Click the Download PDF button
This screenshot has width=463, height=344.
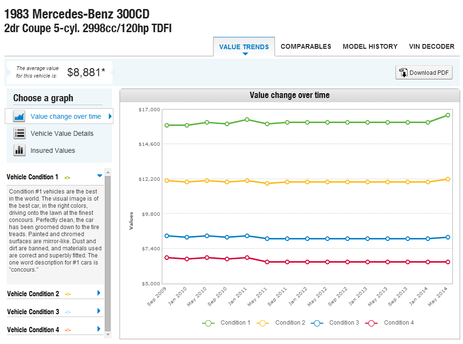(424, 72)
